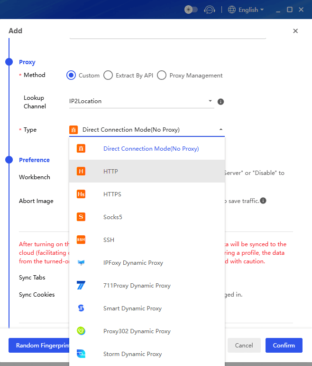Toggle the theme switch in title bar
312x366 pixels.
[x=191, y=10]
